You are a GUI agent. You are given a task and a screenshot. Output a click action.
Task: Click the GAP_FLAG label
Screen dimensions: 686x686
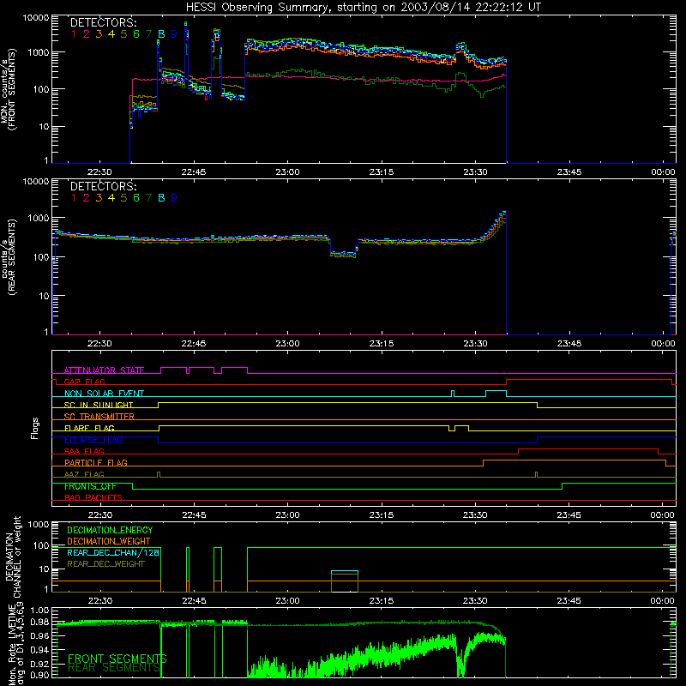pyautogui.click(x=84, y=382)
